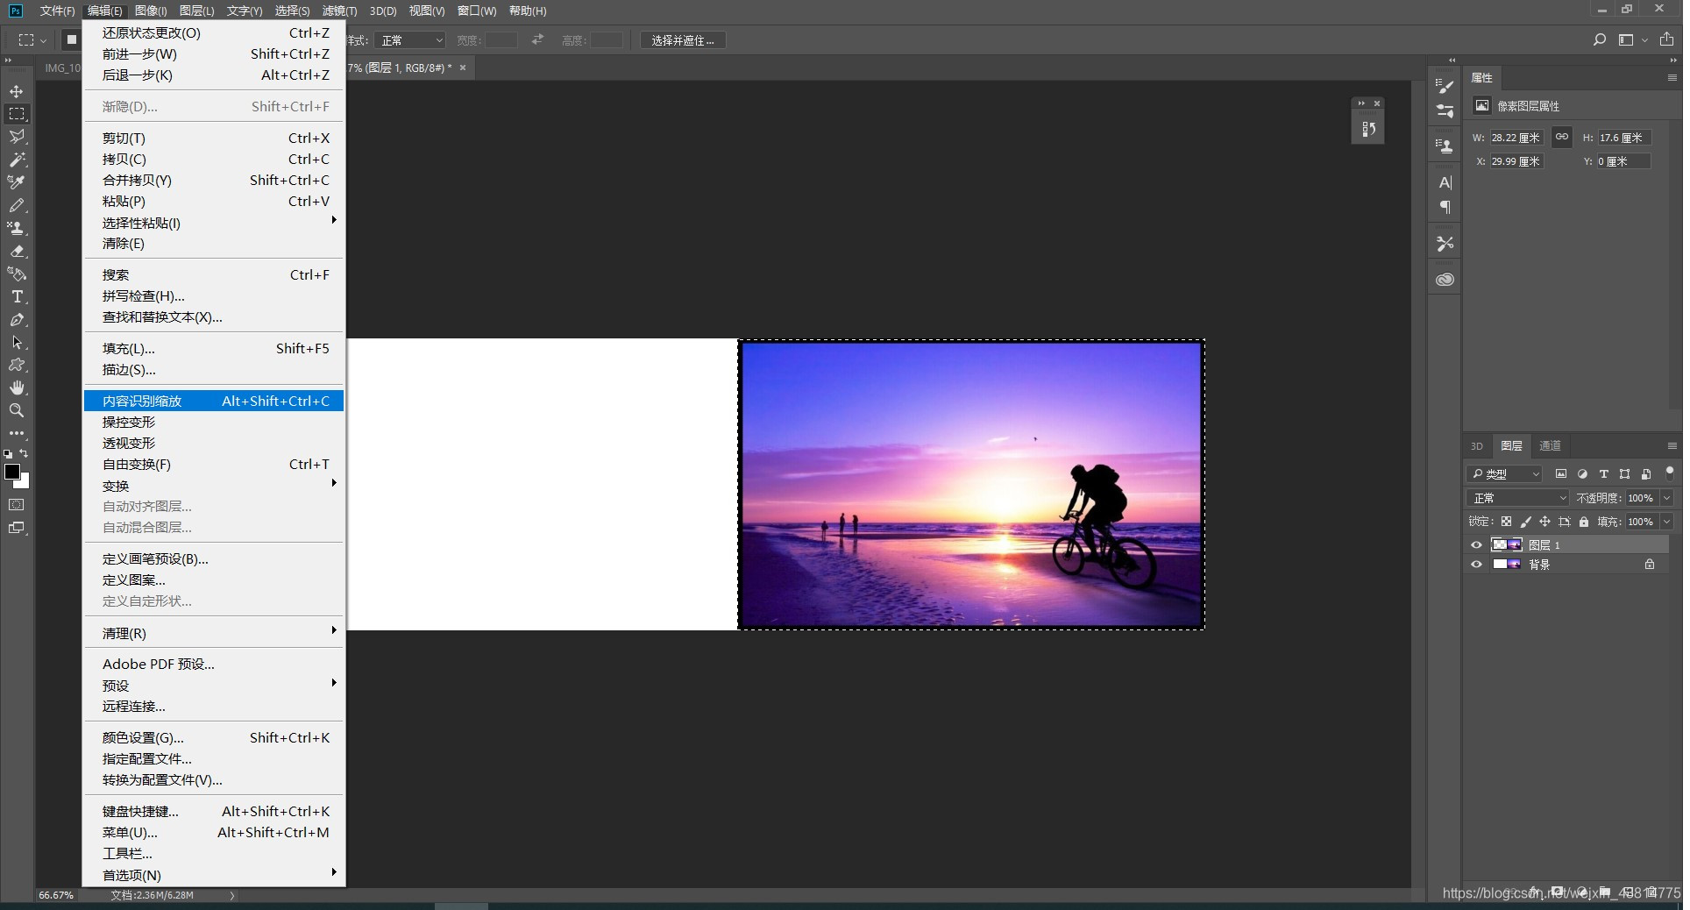Image resolution: width=1690 pixels, height=910 pixels.
Task: Click the background color swatch
Action: (24, 482)
